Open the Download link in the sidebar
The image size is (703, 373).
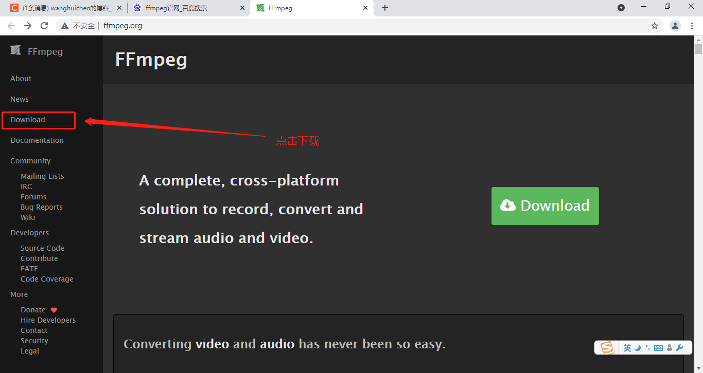point(28,120)
